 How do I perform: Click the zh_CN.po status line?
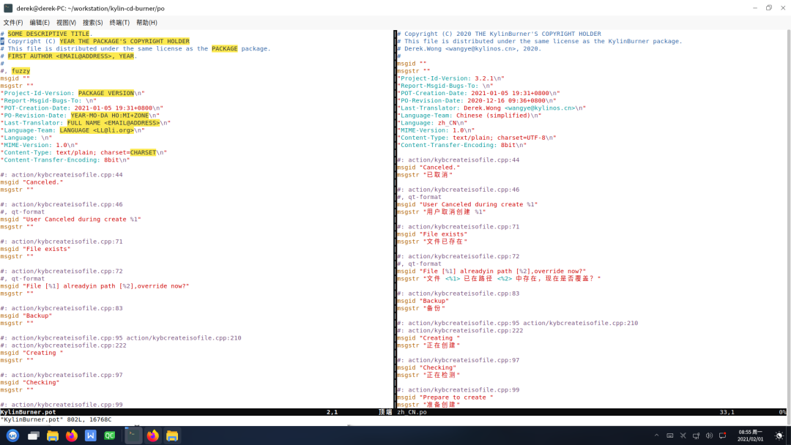591,412
